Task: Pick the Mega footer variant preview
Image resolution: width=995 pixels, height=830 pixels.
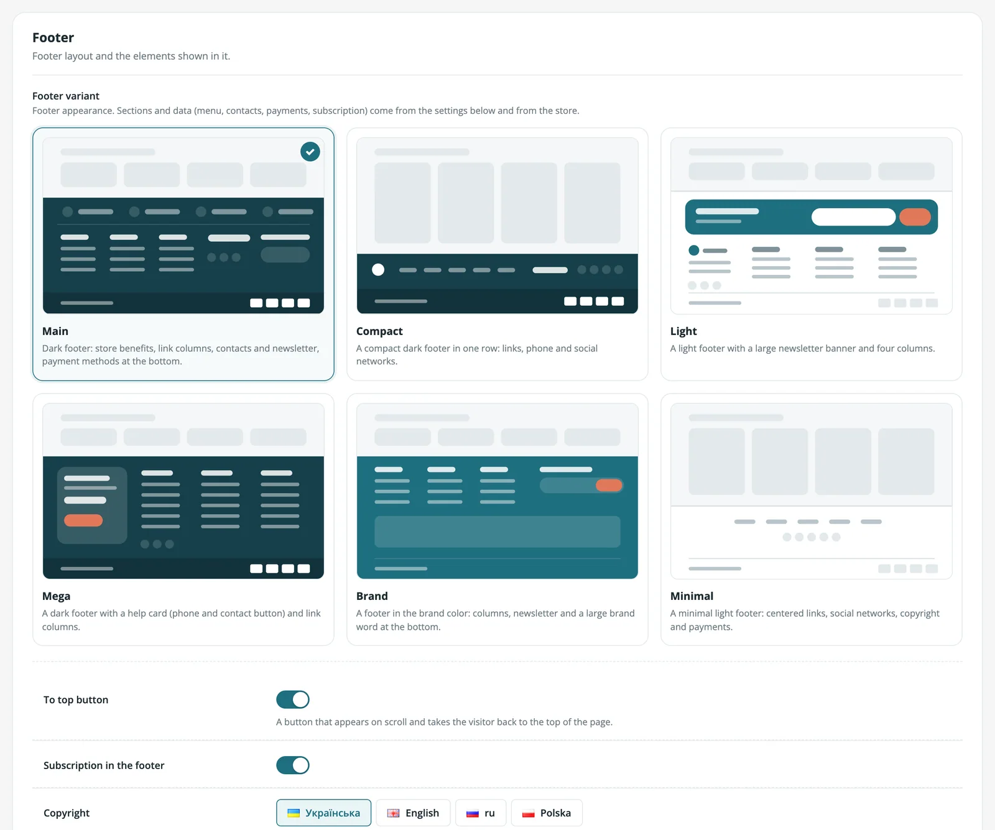Action: click(183, 491)
